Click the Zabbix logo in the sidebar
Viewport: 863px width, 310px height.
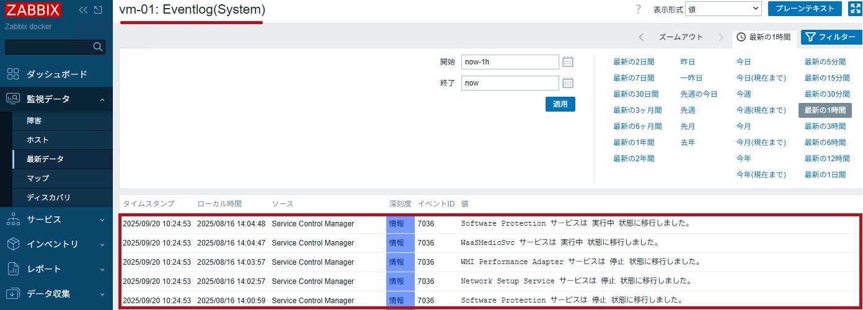pyautogui.click(x=33, y=10)
